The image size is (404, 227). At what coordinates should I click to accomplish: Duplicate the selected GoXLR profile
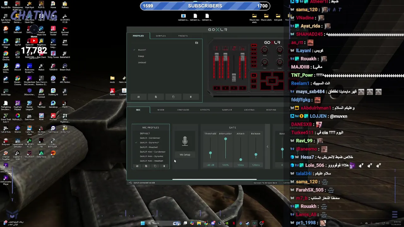pyautogui.click(x=173, y=97)
